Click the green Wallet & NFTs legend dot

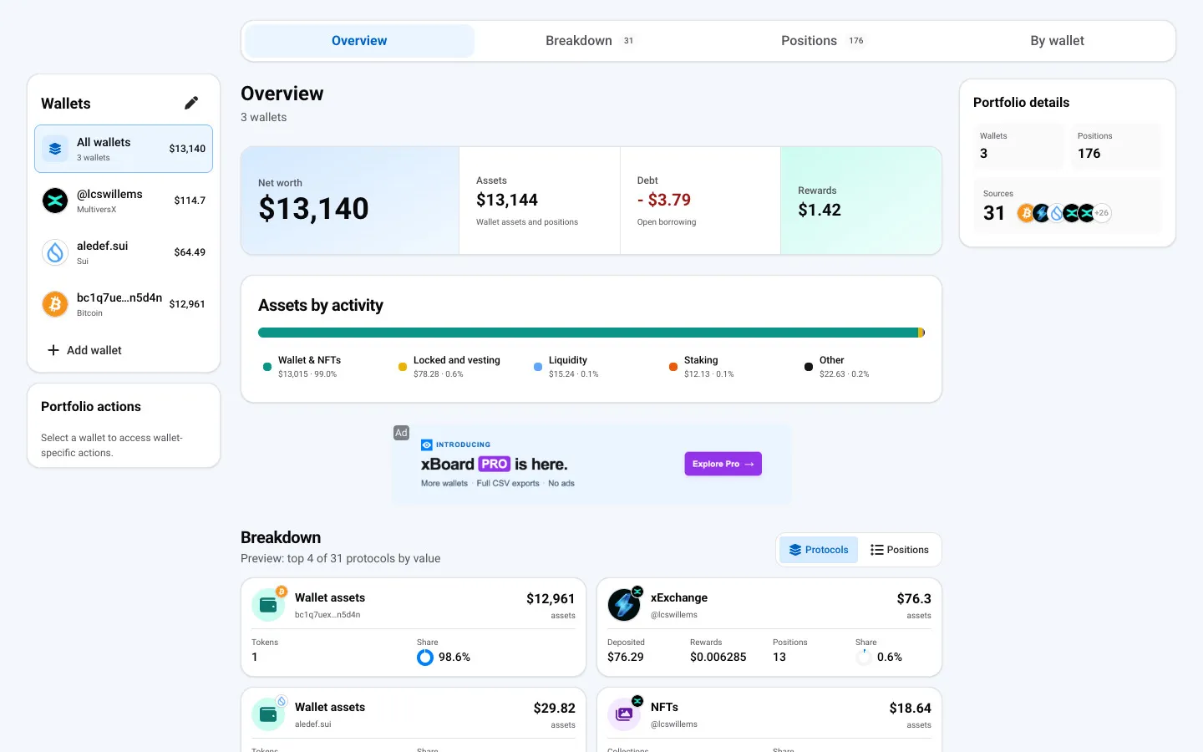267,367
